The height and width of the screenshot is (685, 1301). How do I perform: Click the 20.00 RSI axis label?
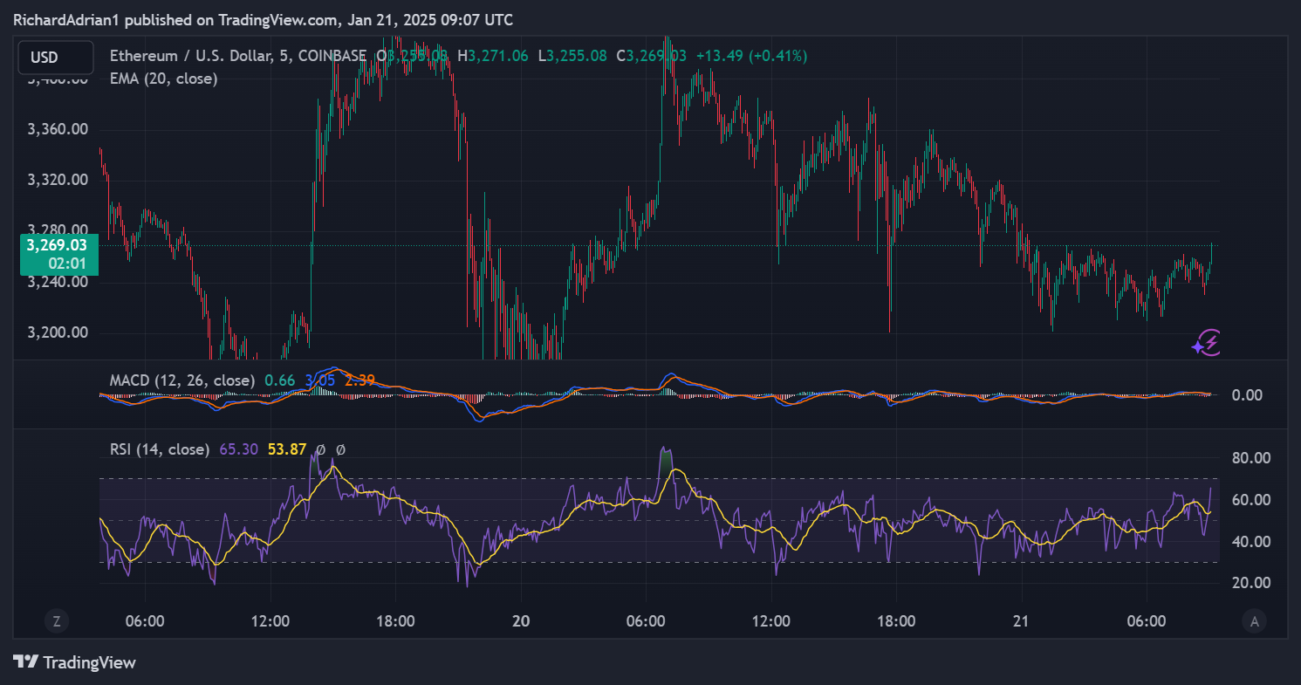coord(1251,582)
